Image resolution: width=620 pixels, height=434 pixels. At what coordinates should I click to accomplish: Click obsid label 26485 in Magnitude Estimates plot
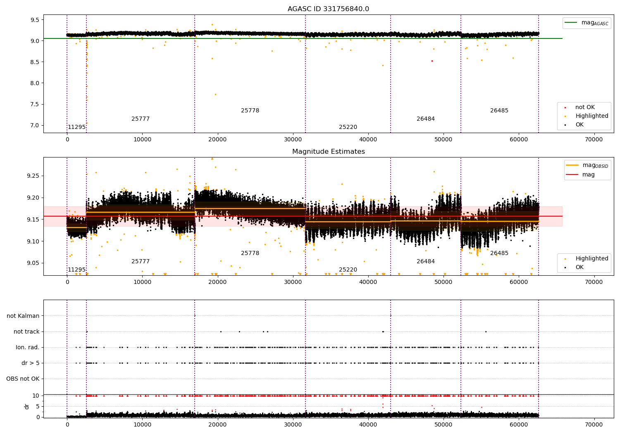(499, 253)
